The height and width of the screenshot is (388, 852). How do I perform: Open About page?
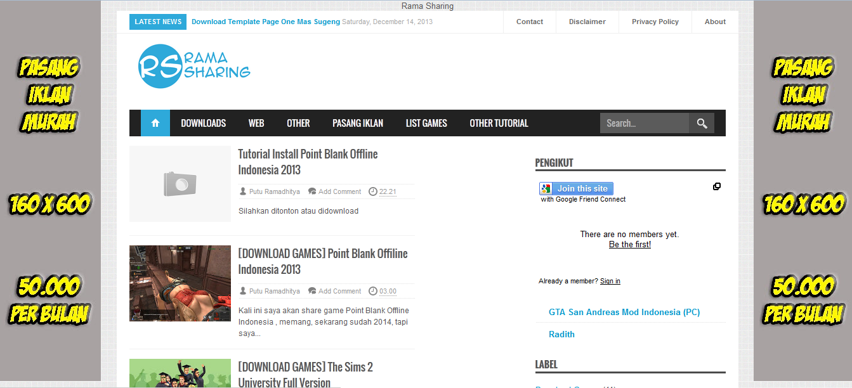[x=715, y=22]
